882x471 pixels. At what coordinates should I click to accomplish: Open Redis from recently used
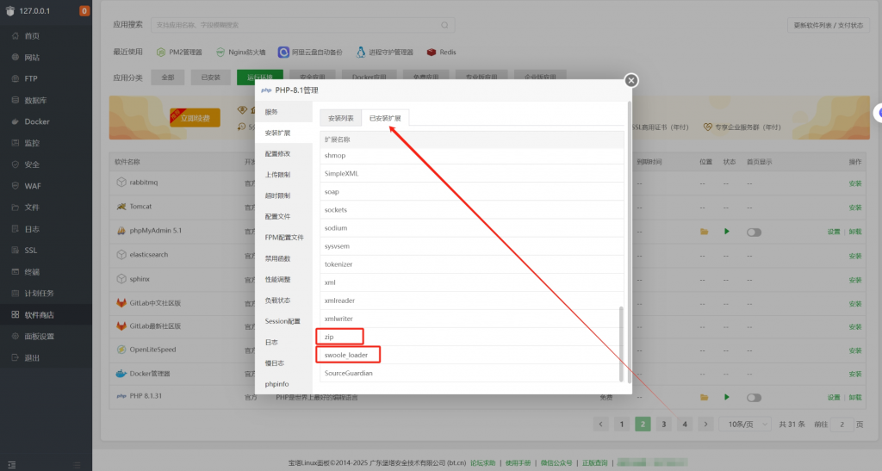442,52
